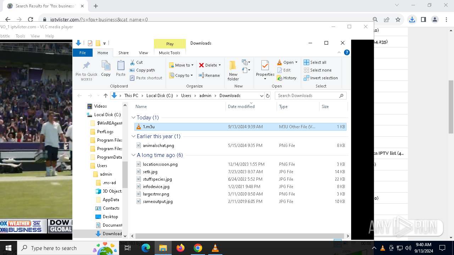The height and width of the screenshot is (255, 454).
Task: Sort by Name column header
Action: coord(179,107)
